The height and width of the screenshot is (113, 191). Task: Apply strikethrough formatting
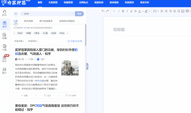coord(135,11)
